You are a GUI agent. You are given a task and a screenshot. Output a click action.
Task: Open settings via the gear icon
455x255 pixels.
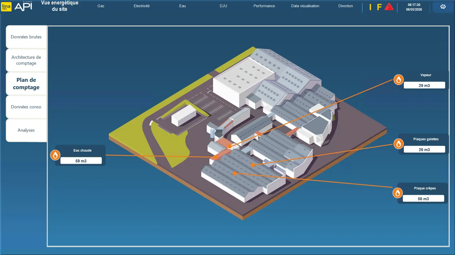click(443, 7)
